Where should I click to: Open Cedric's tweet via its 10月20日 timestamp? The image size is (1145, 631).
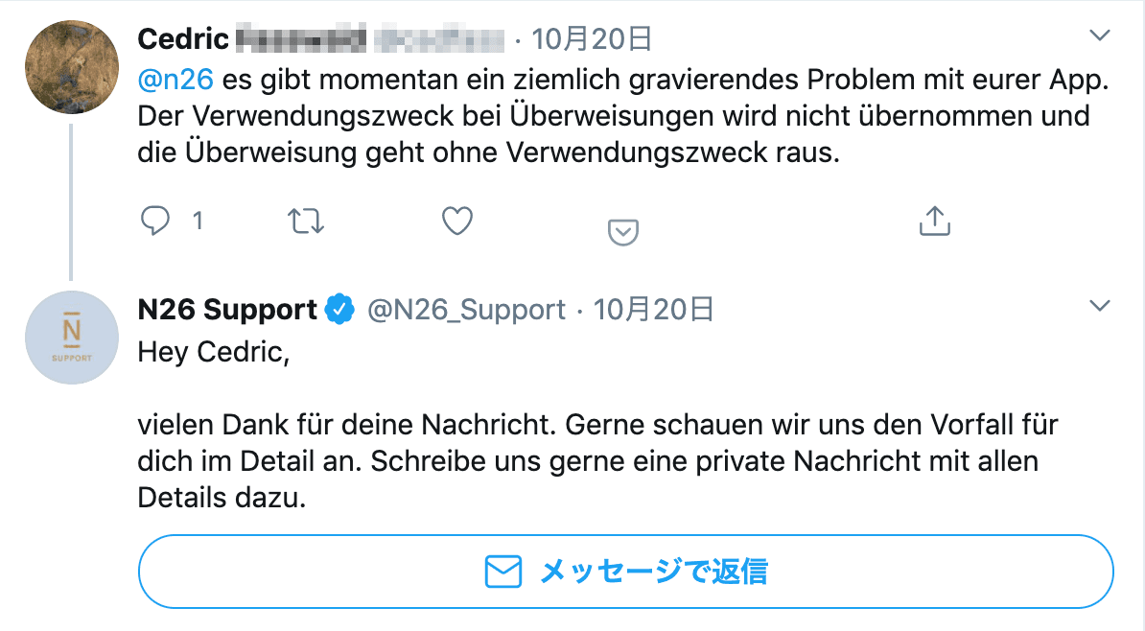[592, 38]
